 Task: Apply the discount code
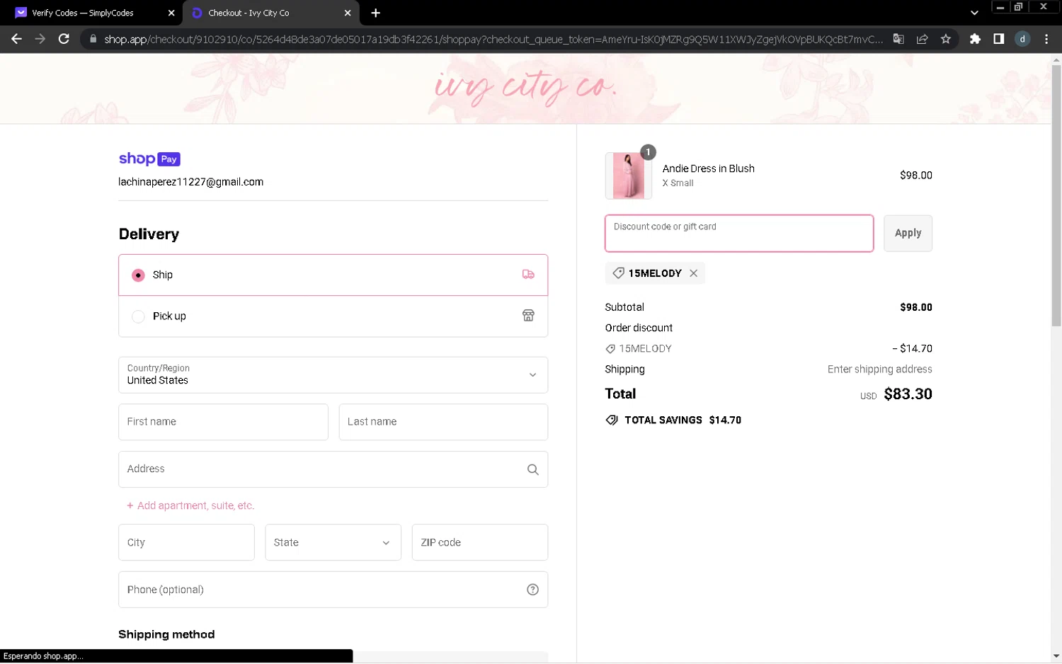click(908, 233)
